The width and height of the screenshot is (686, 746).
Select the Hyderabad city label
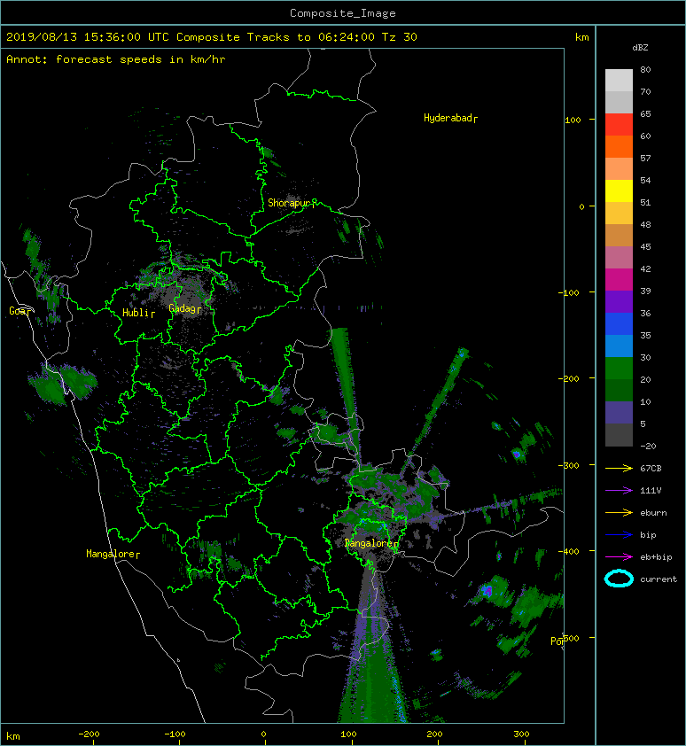pos(450,118)
